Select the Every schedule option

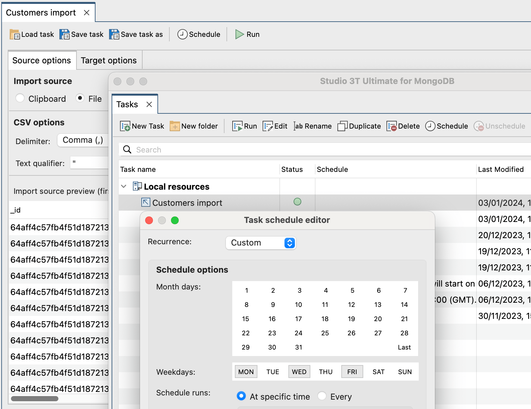(x=322, y=396)
